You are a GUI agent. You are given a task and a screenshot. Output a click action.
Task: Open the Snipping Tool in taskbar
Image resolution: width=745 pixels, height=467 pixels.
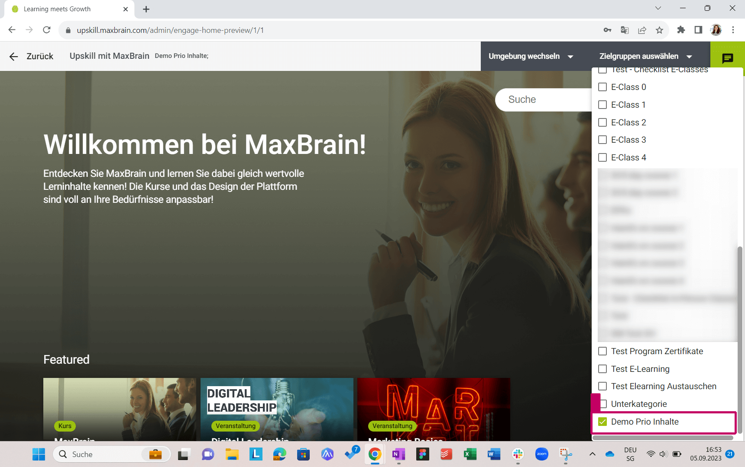point(565,454)
